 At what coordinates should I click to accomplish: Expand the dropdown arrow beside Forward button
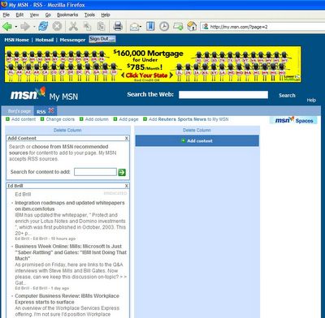click(34, 27)
